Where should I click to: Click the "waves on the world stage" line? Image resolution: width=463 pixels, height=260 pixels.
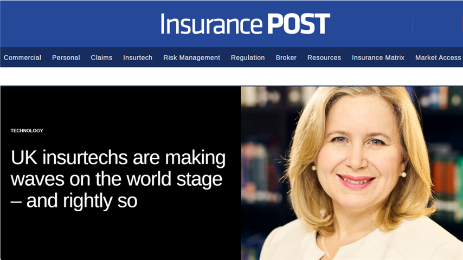click(117, 179)
